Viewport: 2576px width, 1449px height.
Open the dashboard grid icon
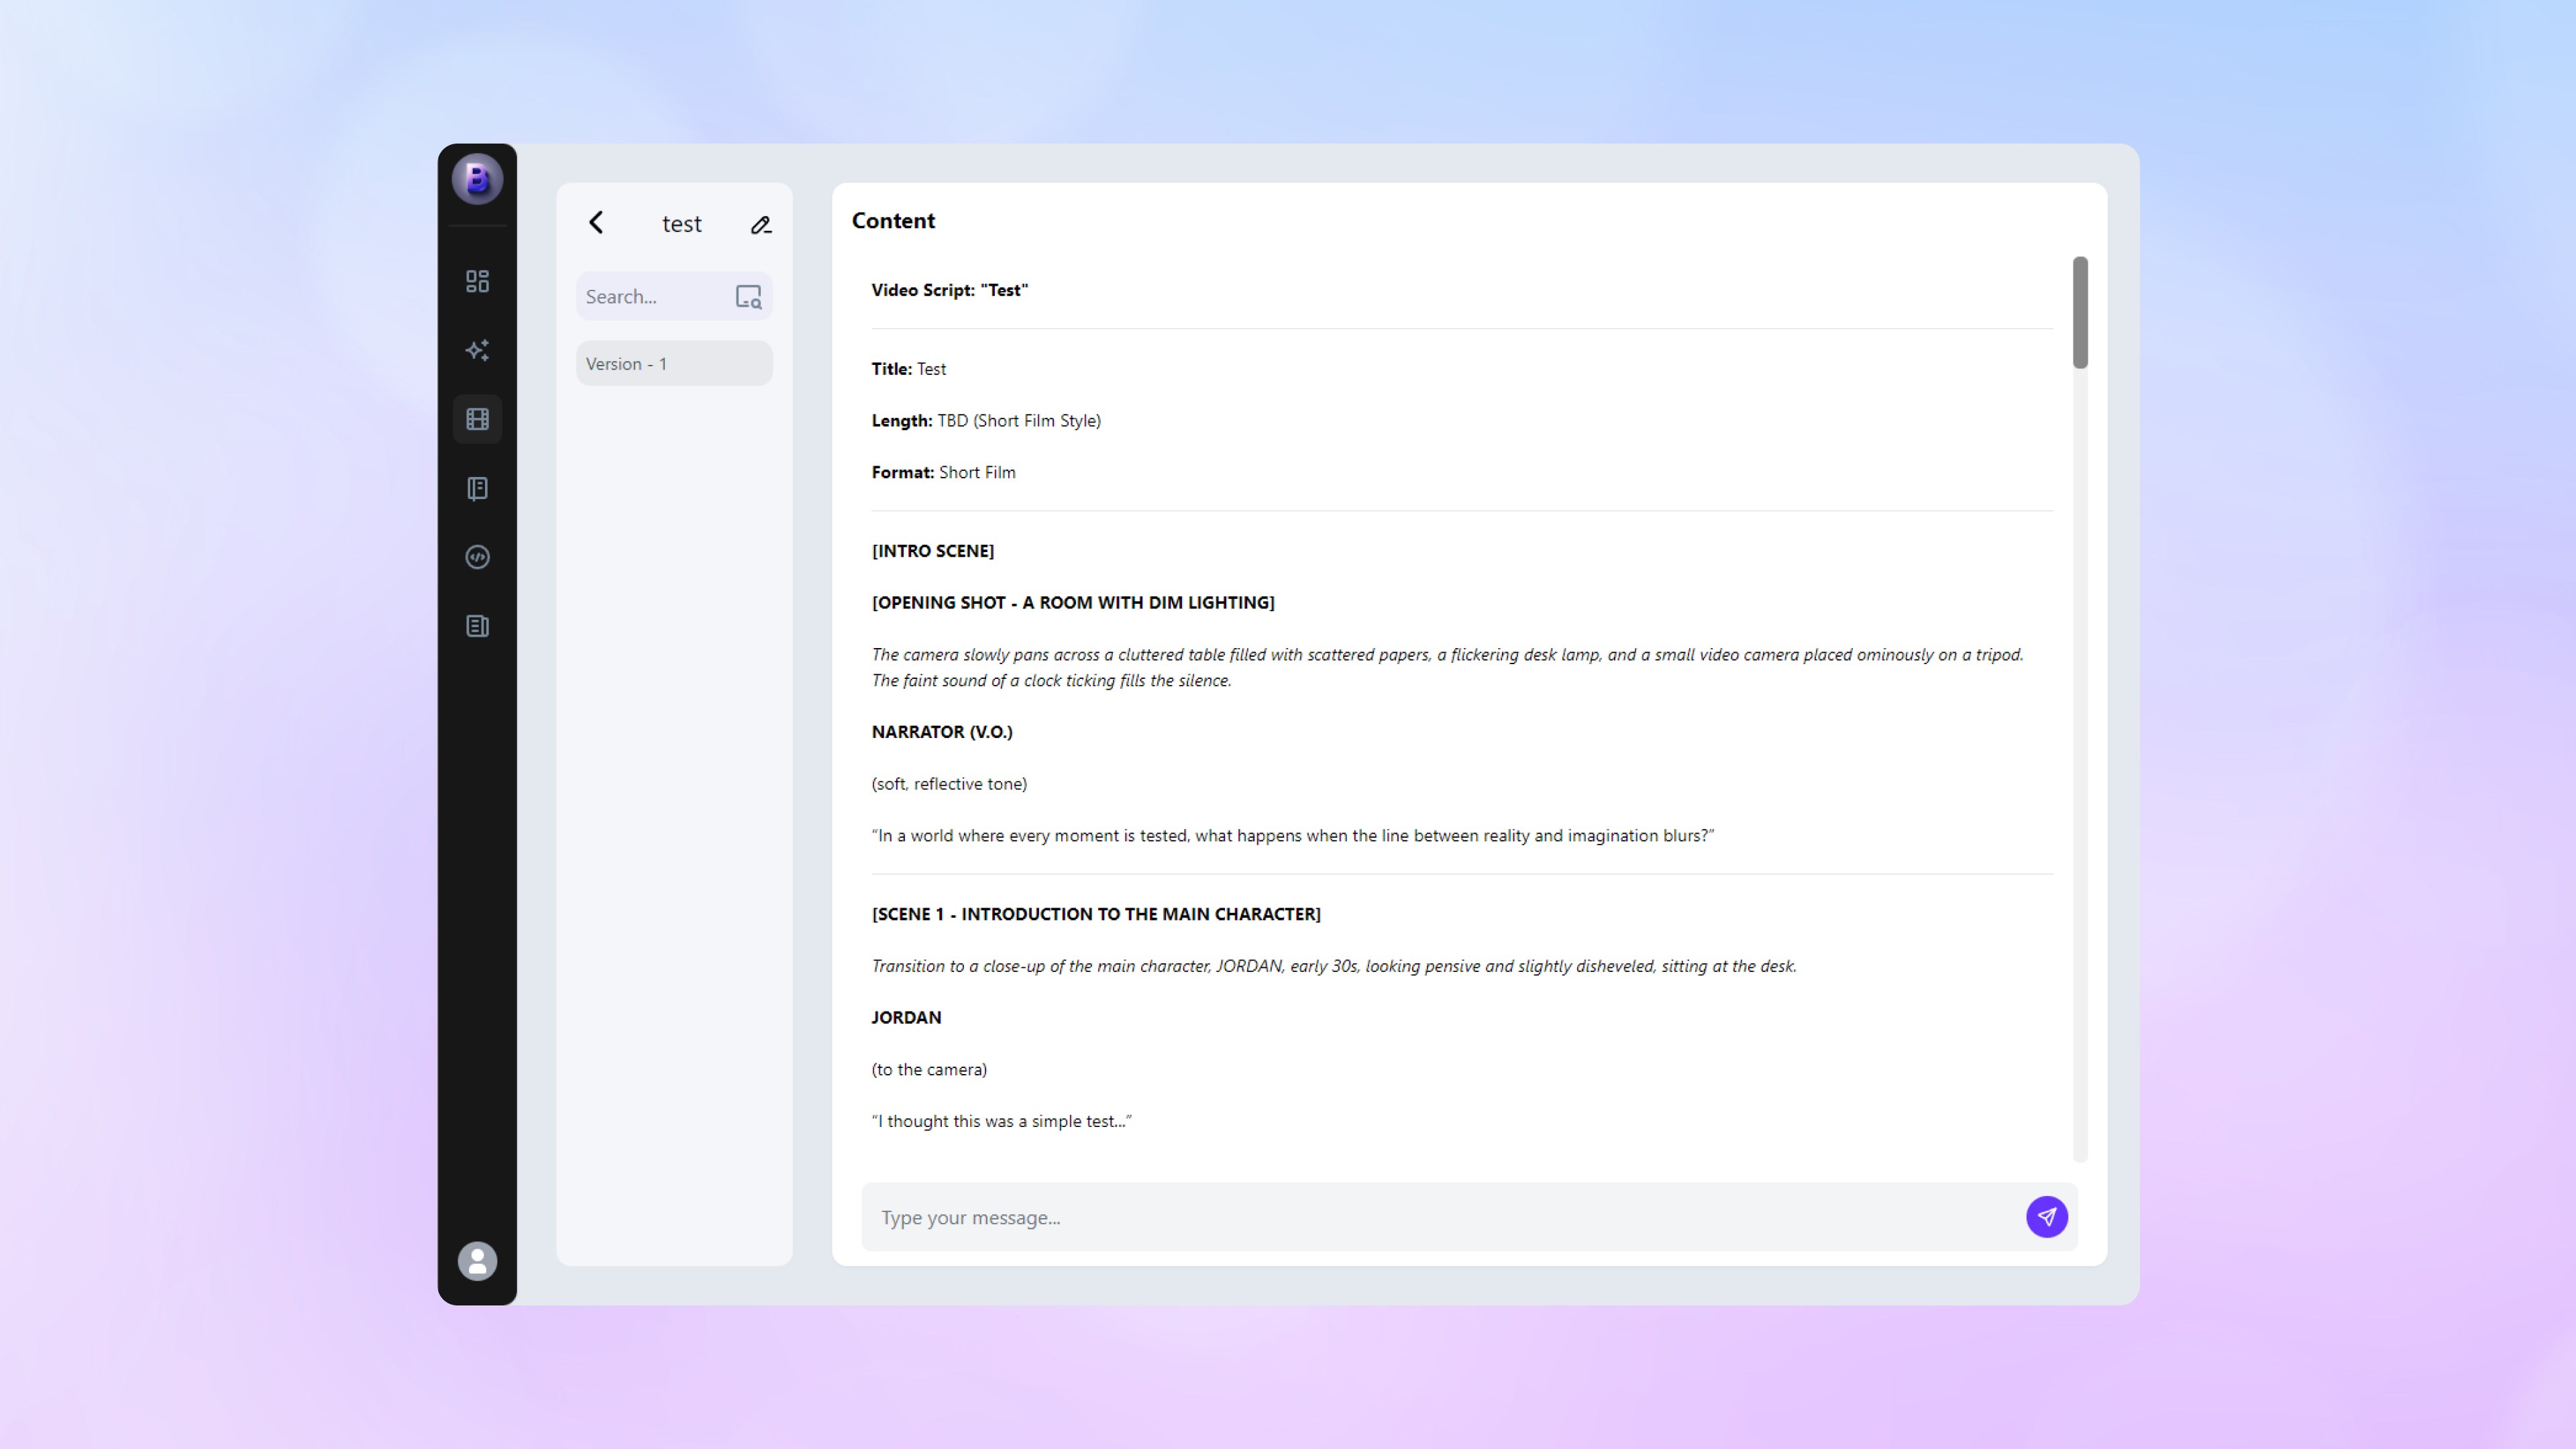(477, 281)
